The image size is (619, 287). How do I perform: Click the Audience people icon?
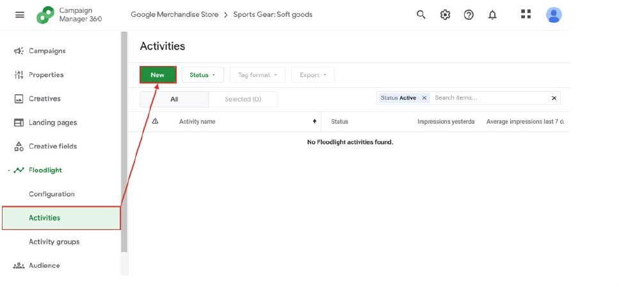coord(19,266)
